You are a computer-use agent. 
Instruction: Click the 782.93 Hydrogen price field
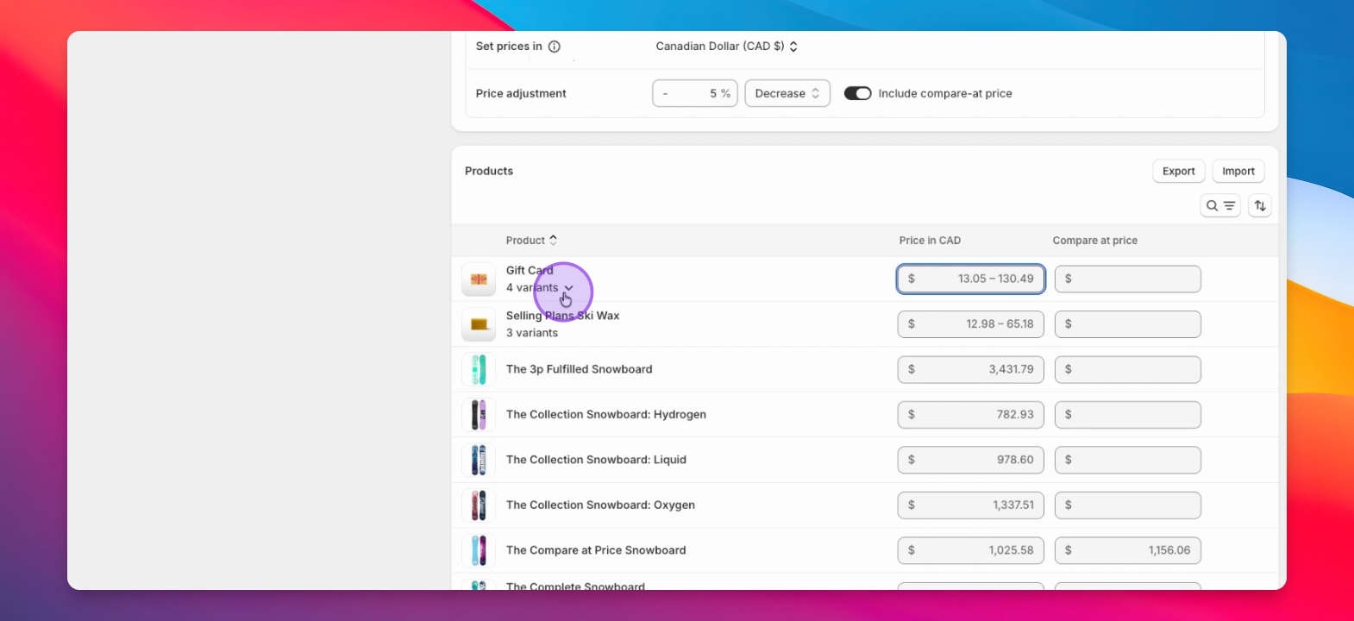[971, 415]
